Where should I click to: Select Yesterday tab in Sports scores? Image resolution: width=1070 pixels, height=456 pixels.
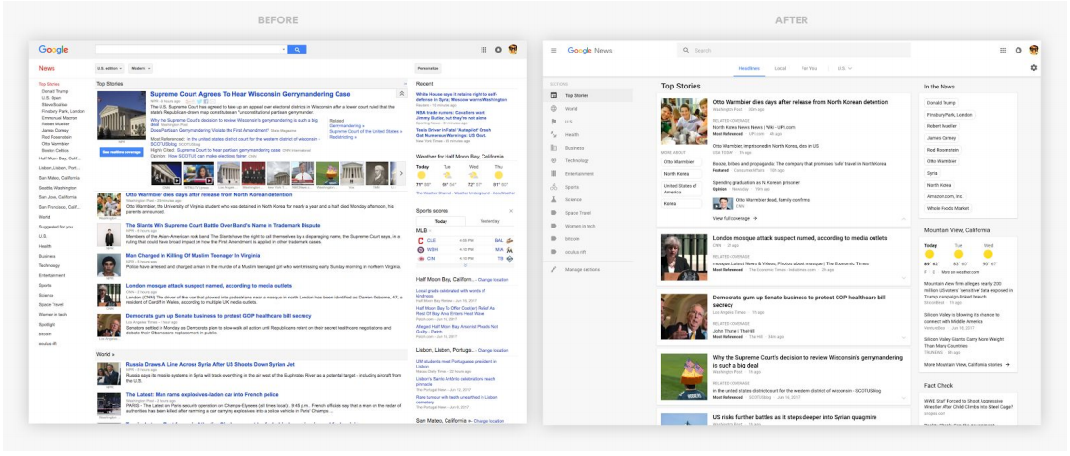489,221
